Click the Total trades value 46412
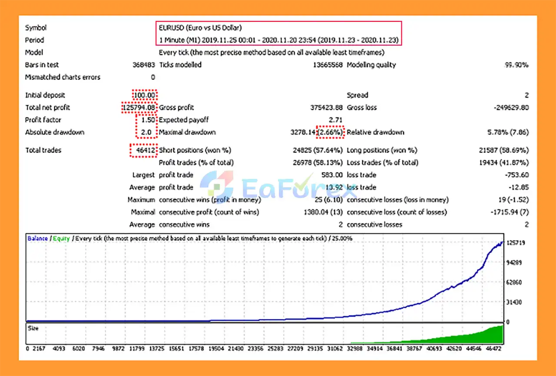Image resolution: width=556 pixels, height=376 pixels. point(144,150)
